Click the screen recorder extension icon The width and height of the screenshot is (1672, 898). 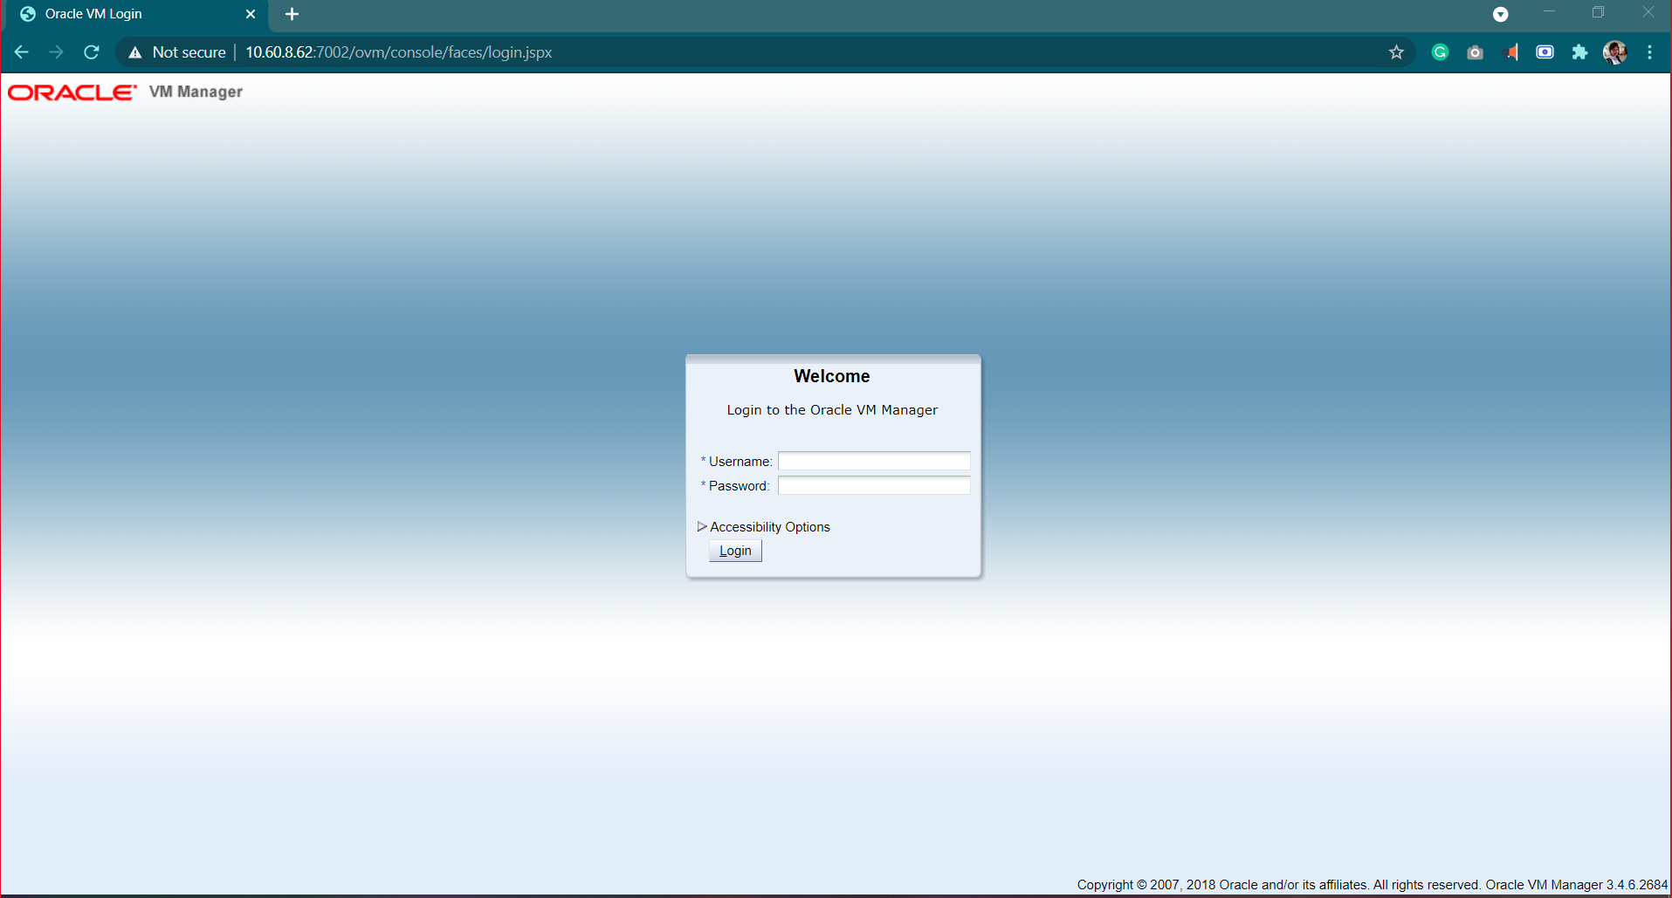point(1545,52)
